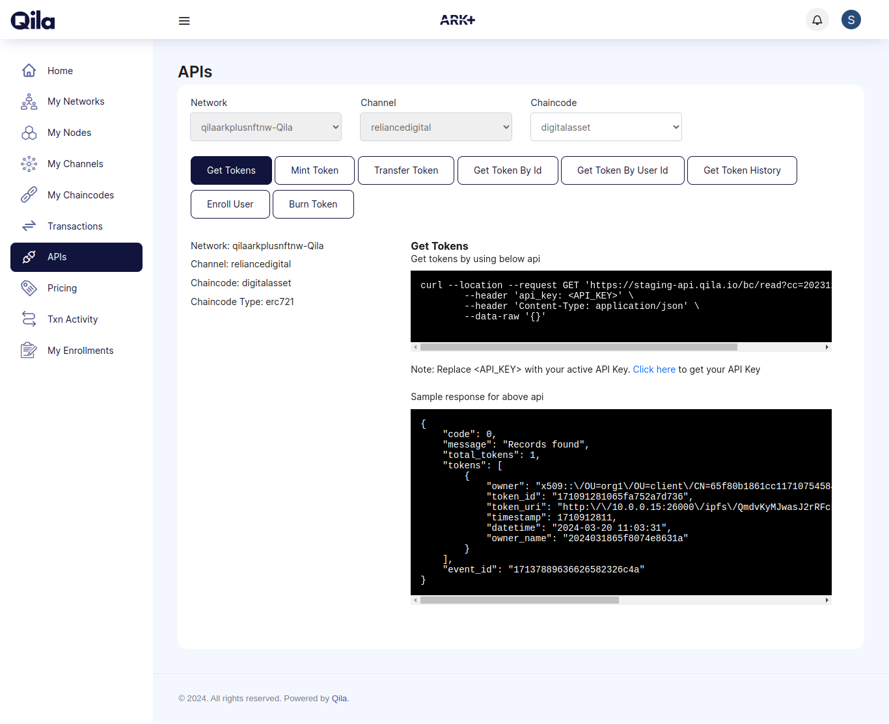
Task: Click the 'Chaincode: digitalasset' text
Action: click(x=241, y=283)
